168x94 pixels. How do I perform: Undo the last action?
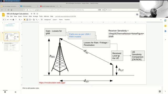coord(8,20)
